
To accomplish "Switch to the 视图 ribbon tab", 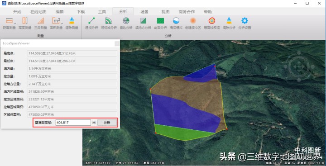I will 166,12.
